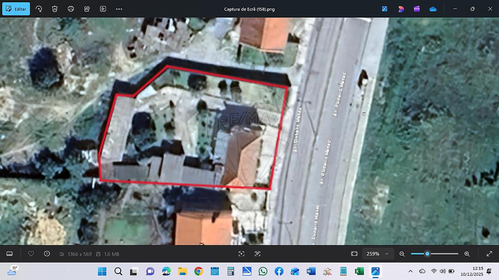Toggle the filmstrip view at bottom left
The height and width of the screenshot is (280, 499).
point(10,254)
